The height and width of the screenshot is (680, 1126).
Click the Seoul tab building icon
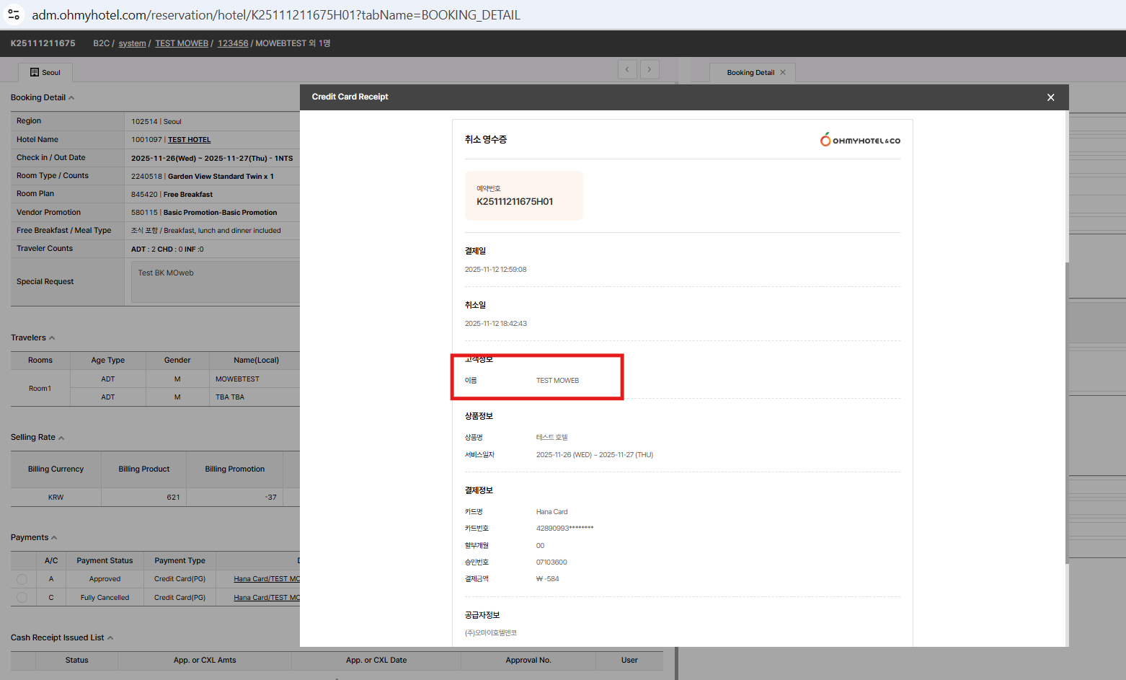click(x=35, y=72)
